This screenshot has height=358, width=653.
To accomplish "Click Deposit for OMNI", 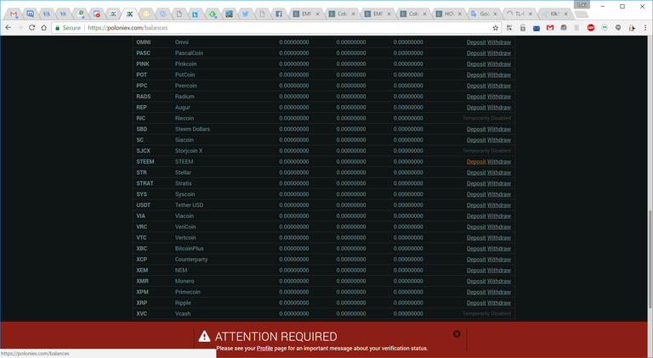I will pos(476,42).
